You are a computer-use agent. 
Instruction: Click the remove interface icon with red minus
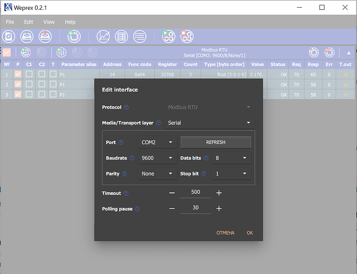[329, 53]
